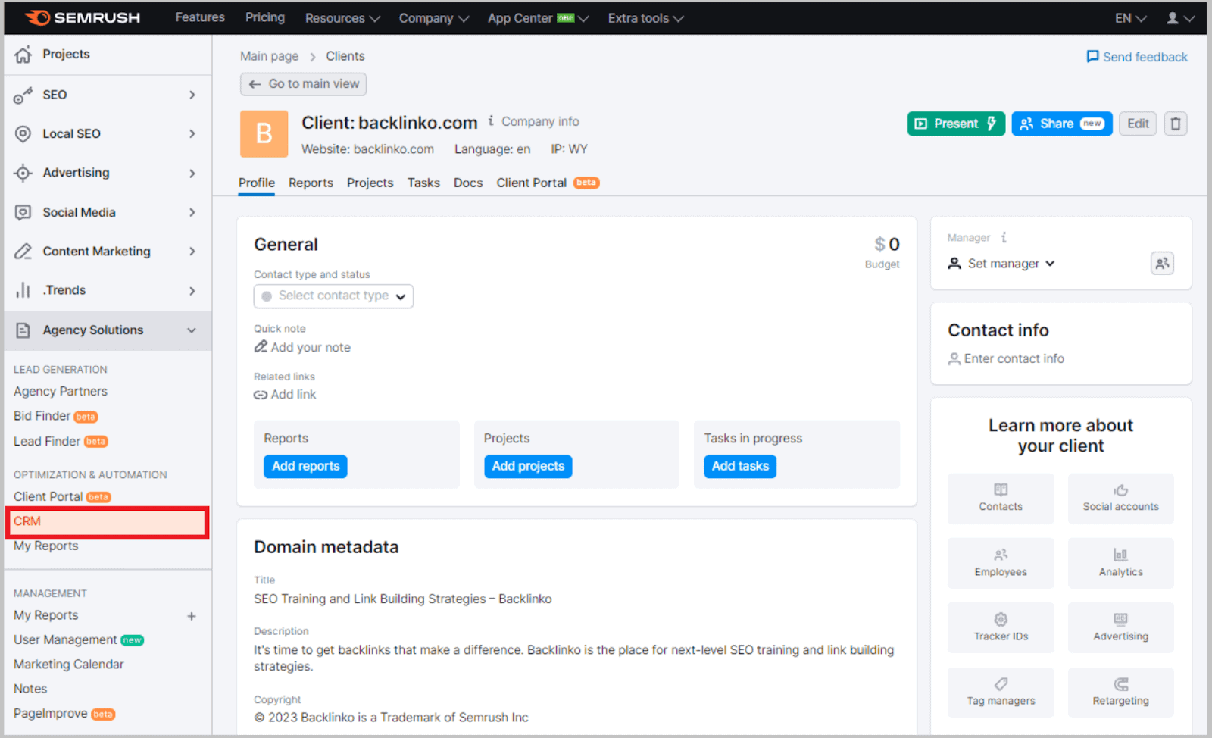Open Set manager dropdown

click(1001, 264)
